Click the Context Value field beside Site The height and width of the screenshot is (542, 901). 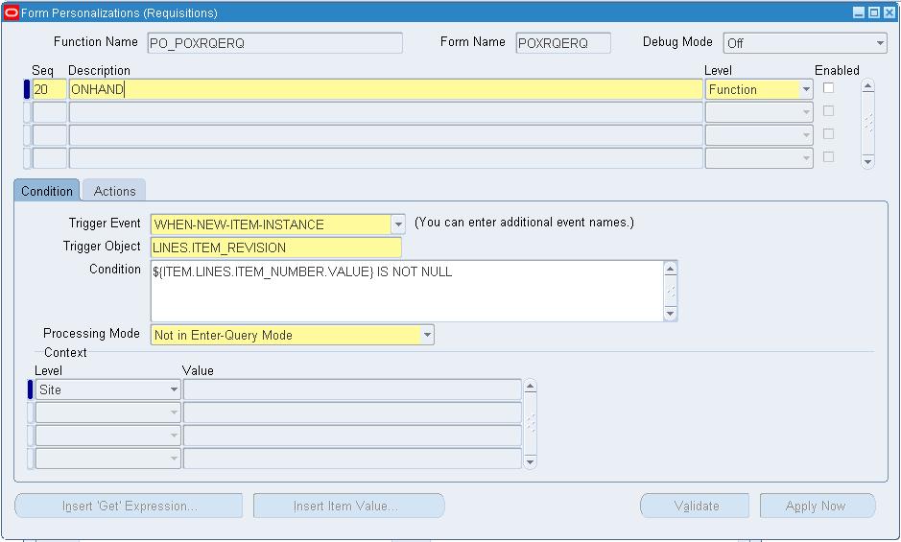pyautogui.click(x=351, y=389)
